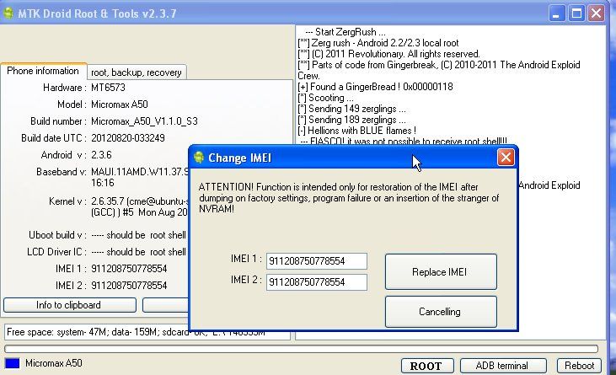Minimize the MTK Droid Root & Tools window
Screen dimensions: 616x375
pyautogui.click(x=556, y=13)
